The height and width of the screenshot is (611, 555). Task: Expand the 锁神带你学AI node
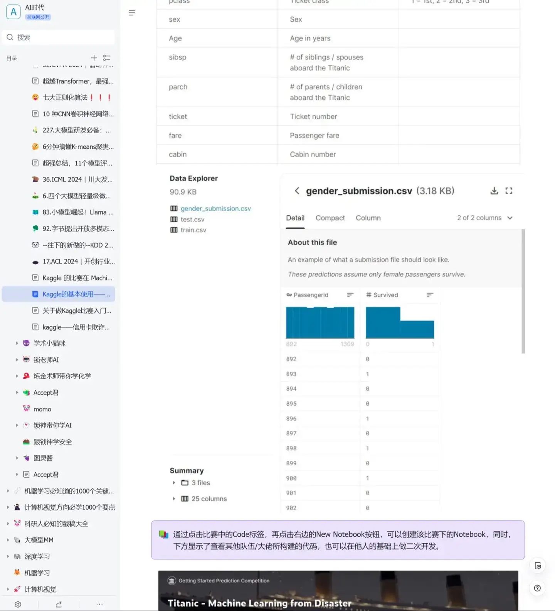point(17,425)
